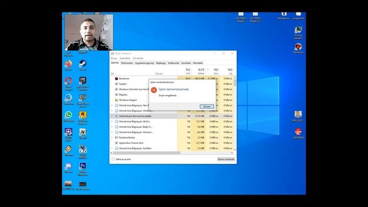Switch to the Performans tab
Image resolution: width=368 pixels, height=207 pixels.
[127, 63]
